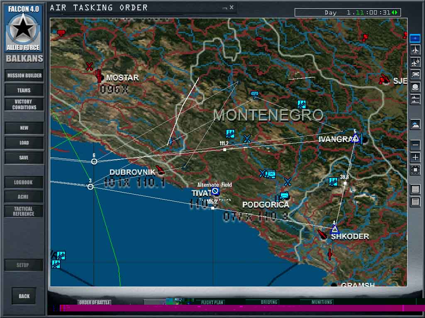Select the cyan aircraft icon beside waypoint 39.8
This screenshot has width=425, height=318.
(333, 182)
